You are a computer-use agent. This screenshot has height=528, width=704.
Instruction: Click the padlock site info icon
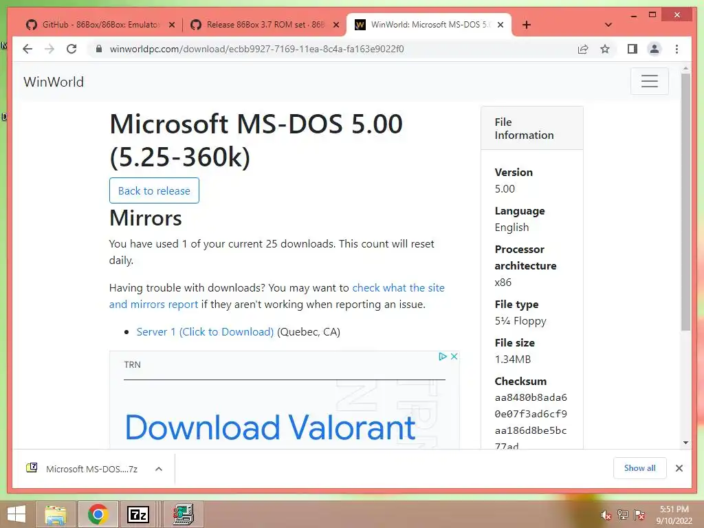tap(99, 49)
